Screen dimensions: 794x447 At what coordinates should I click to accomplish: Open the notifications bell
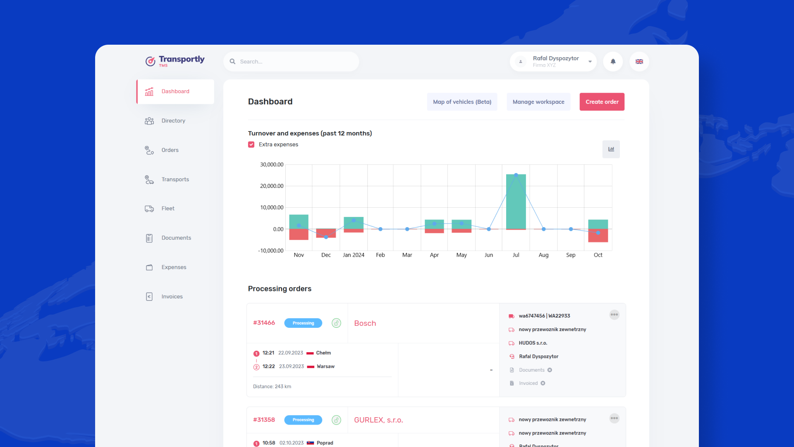point(613,62)
